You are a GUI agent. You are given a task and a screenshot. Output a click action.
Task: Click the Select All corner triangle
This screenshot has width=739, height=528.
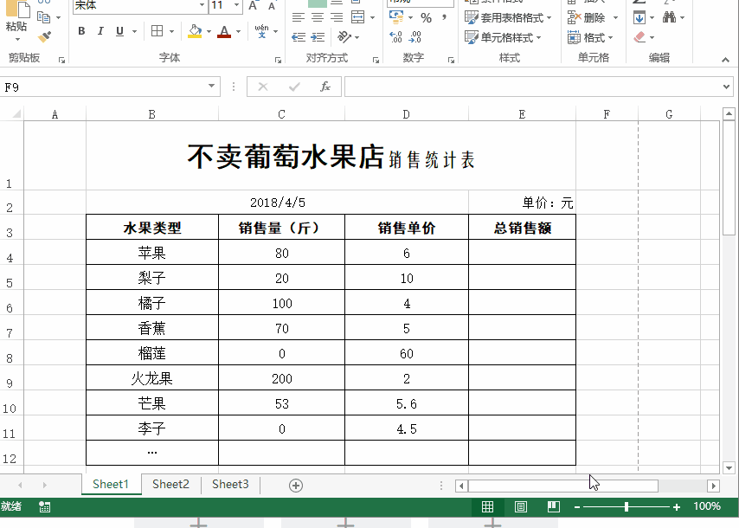click(x=16, y=113)
